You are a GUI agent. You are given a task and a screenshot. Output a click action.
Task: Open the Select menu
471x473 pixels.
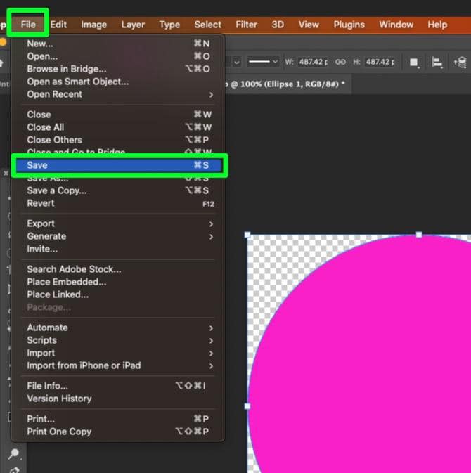pos(208,25)
